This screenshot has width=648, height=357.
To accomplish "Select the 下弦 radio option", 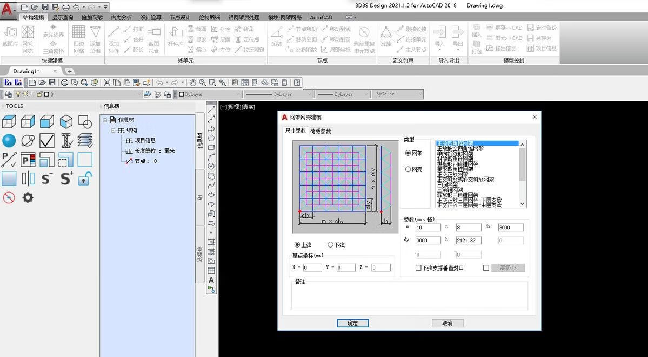I will click(330, 245).
